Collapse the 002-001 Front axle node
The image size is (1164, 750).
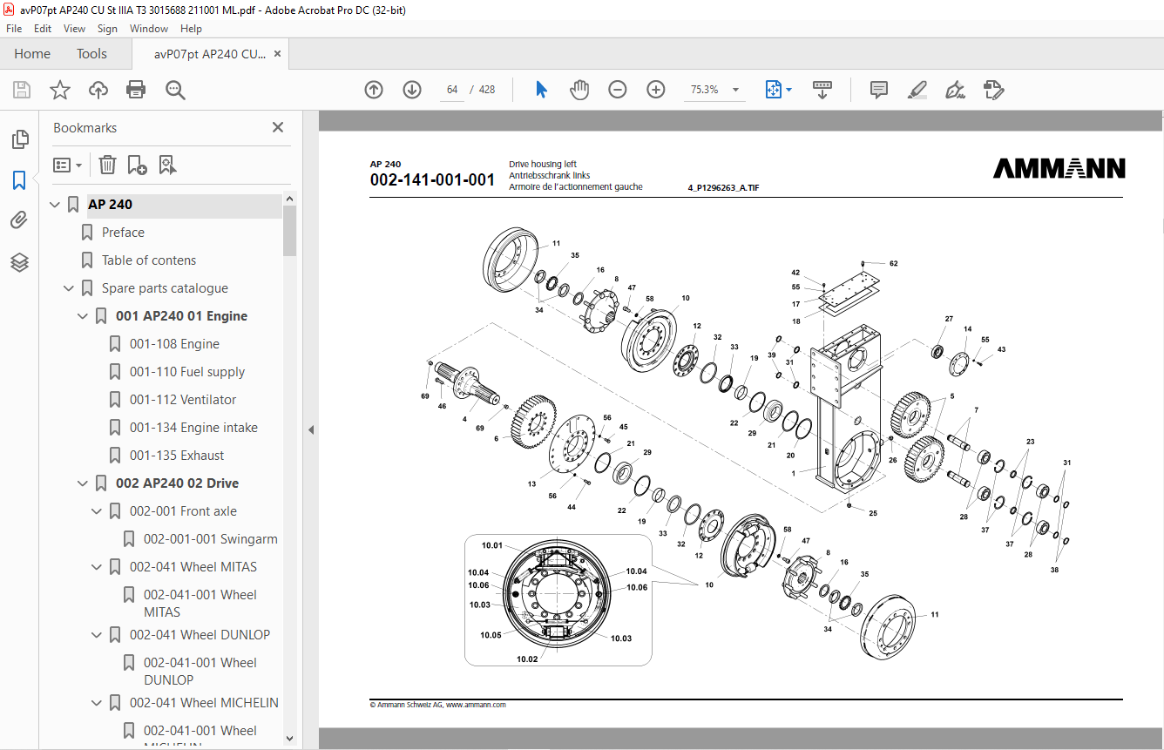click(x=97, y=511)
